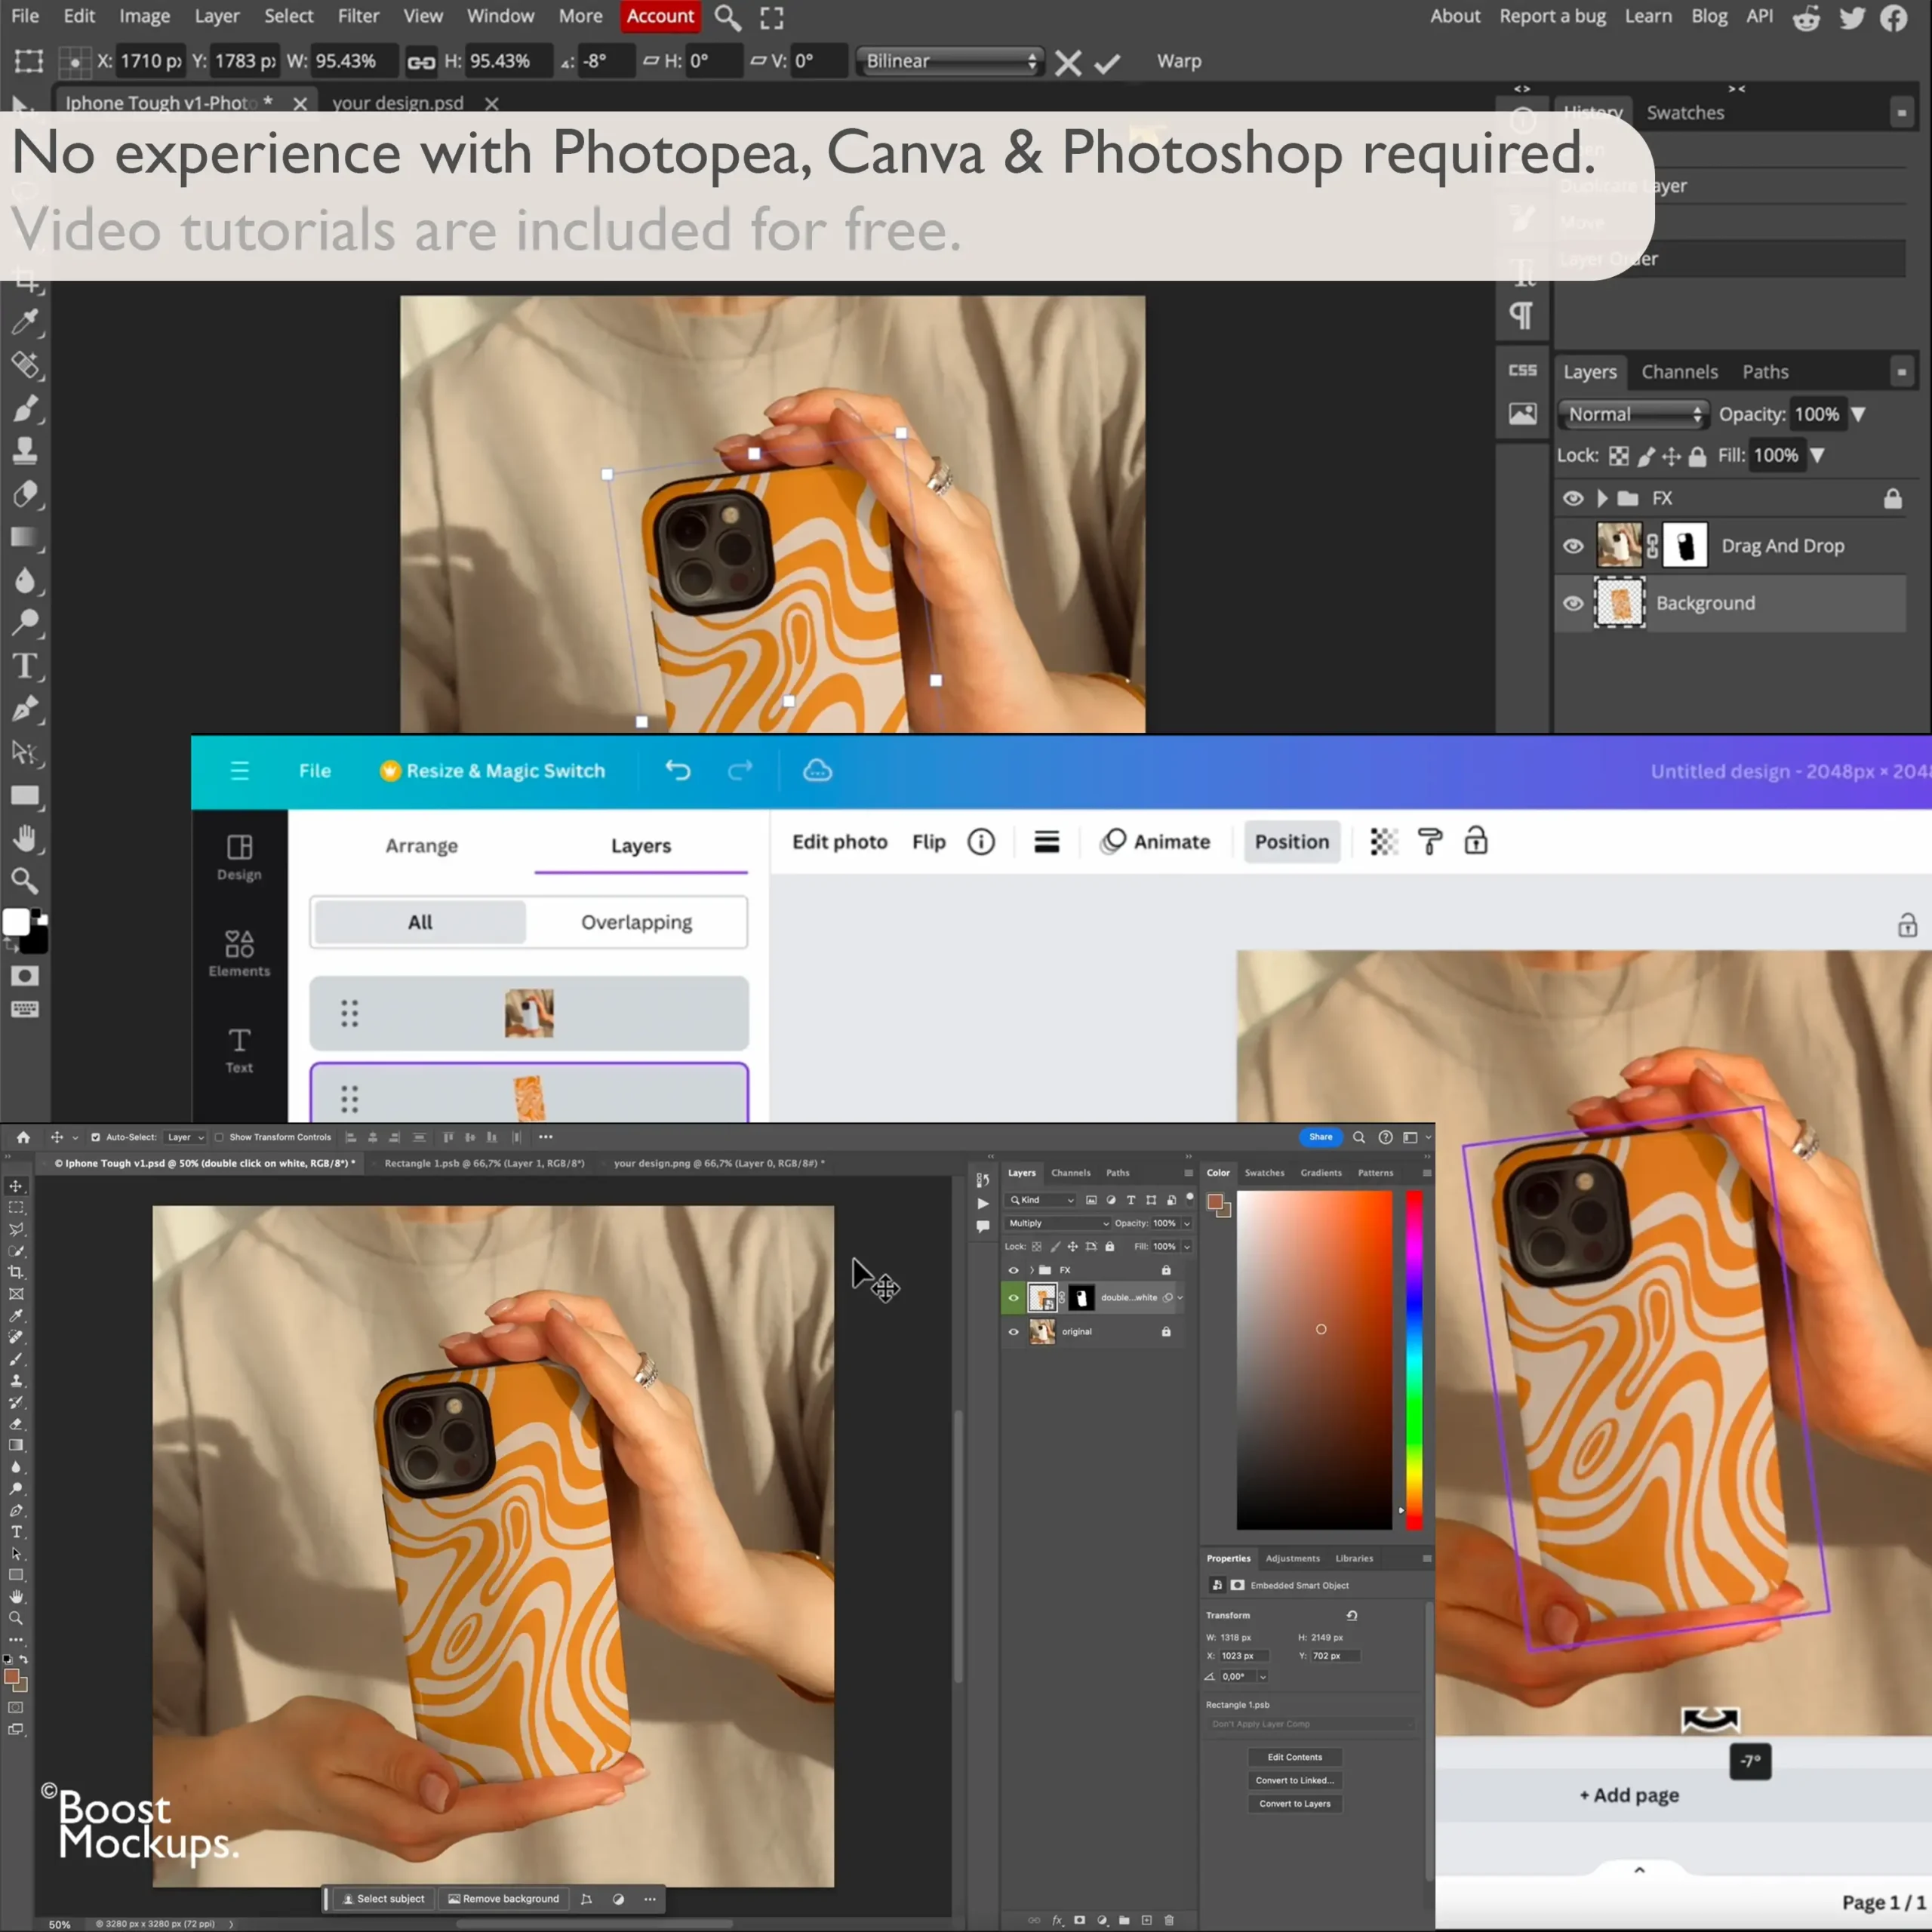
Task: Confirm the transform with the checkmark icon
Action: point(1107,63)
